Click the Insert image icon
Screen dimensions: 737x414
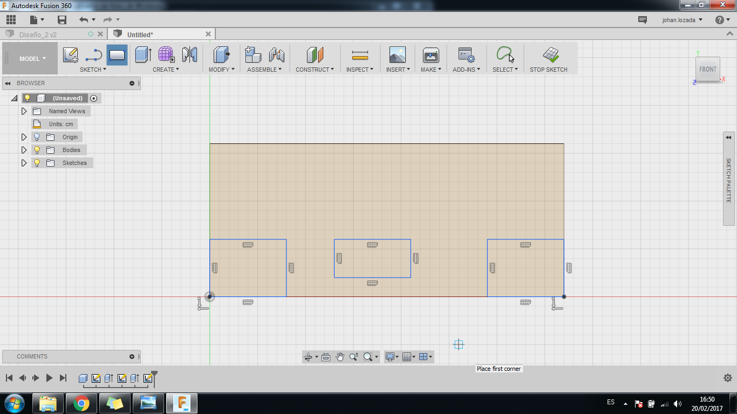coord(397,54)
